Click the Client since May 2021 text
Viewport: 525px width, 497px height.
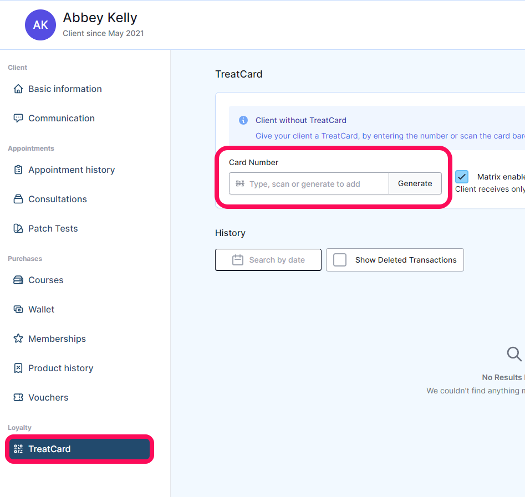(x=103, y=33)
